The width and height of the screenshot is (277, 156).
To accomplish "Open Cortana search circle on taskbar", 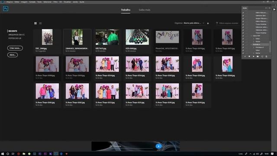I will (x=8, y=154).
